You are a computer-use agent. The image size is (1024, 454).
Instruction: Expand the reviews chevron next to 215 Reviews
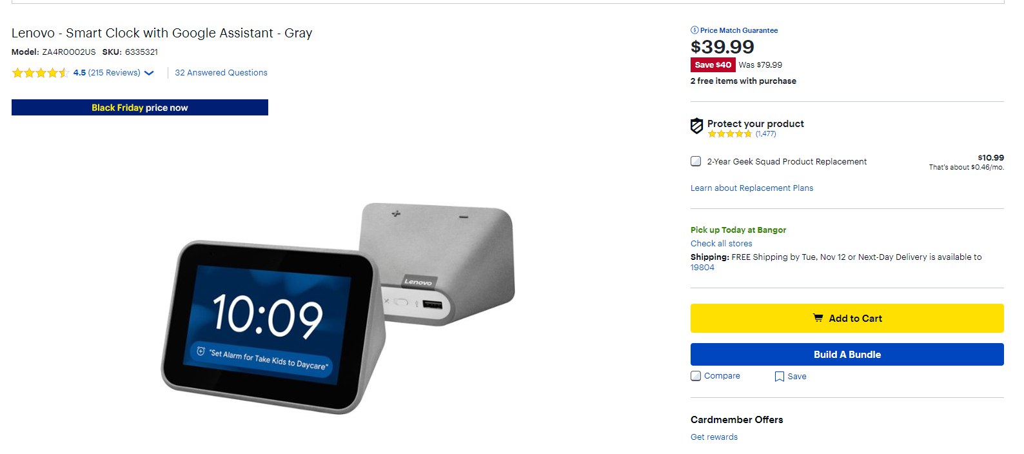[149, 73]
